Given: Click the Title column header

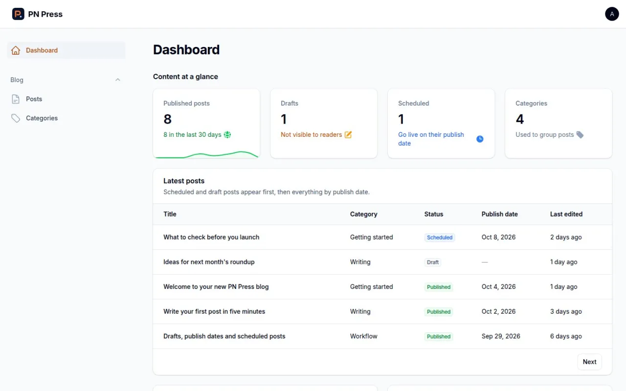Looking at the screenshot, I should 170,214.
